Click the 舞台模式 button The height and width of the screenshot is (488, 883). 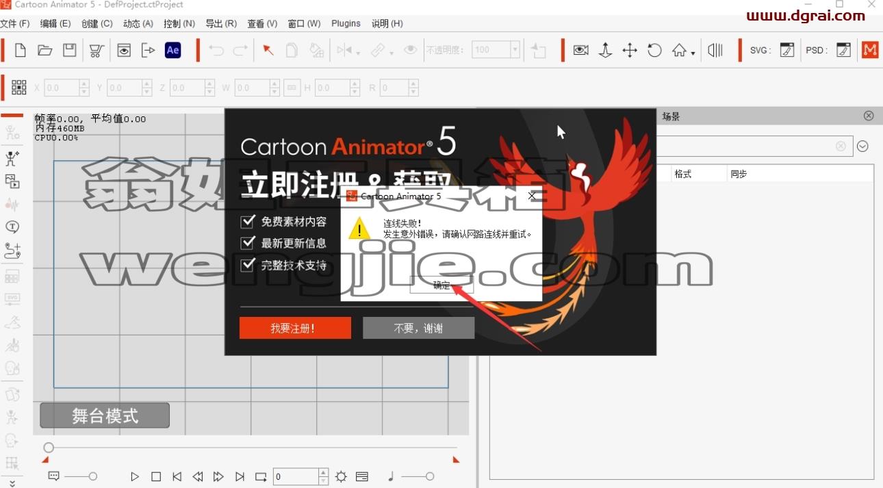pos(105,415)
